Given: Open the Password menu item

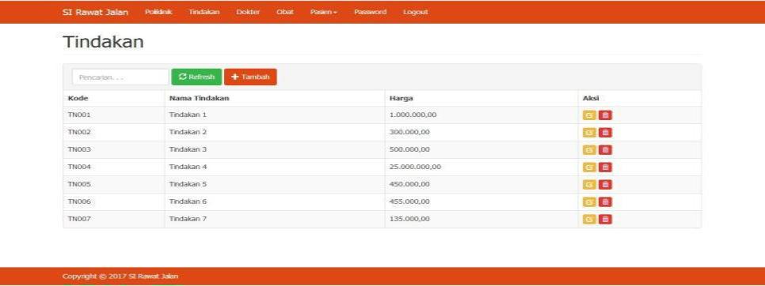Looking at the screenshot, I should (x=371, y=12).
